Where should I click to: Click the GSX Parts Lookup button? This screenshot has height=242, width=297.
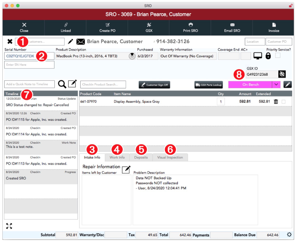tap(208, 85)
